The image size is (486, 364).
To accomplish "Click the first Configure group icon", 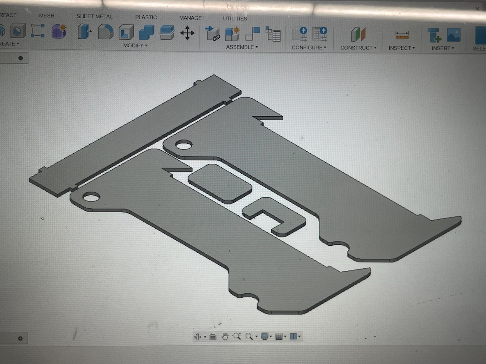I will coord(300,34).
